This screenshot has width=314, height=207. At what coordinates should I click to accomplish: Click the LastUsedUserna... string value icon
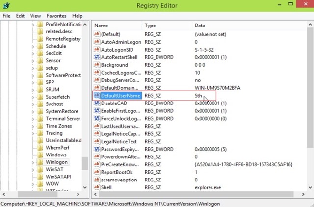pos(97,126)
